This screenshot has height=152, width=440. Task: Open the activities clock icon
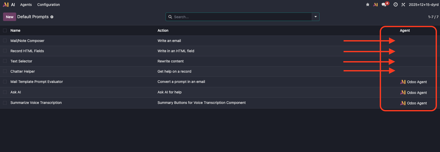(396, 5)
